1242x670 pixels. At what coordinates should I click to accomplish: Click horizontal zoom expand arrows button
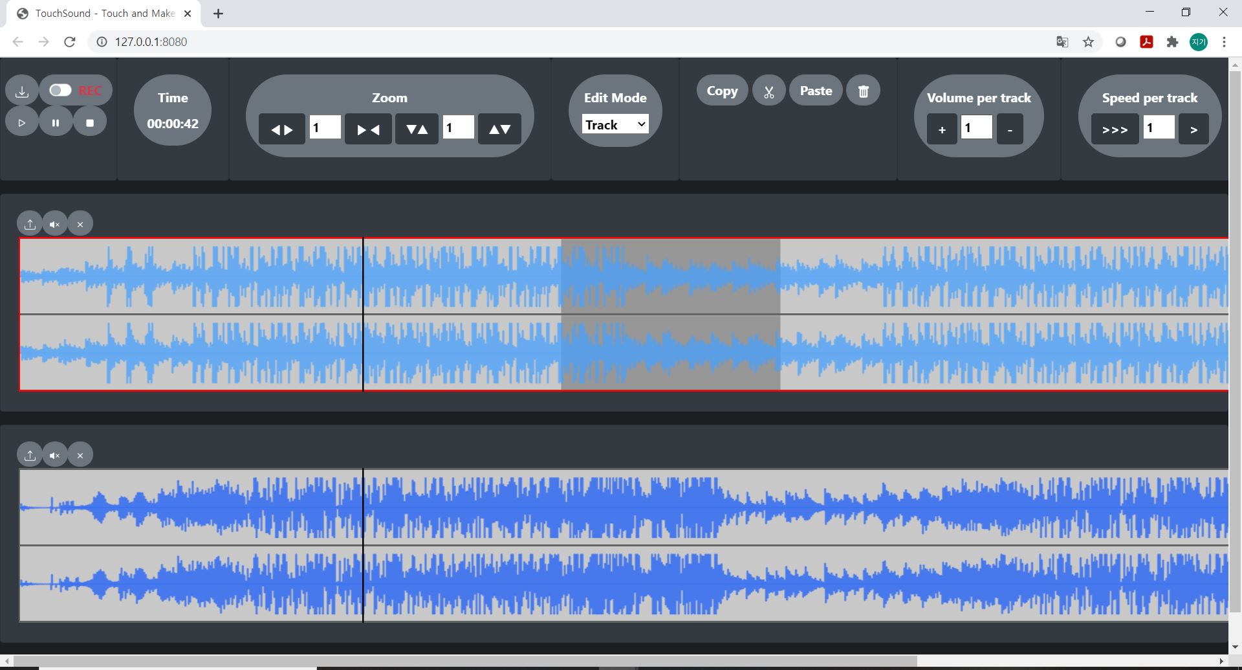pos(282,129)
